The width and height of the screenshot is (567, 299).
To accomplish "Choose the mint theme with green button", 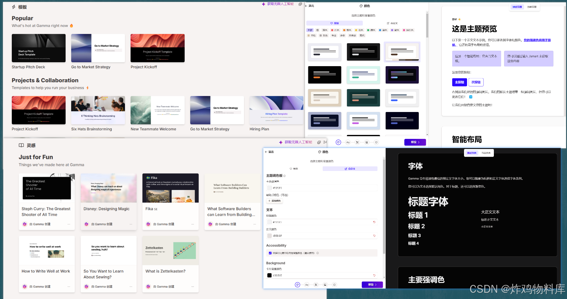I will [x=363, y=75].
